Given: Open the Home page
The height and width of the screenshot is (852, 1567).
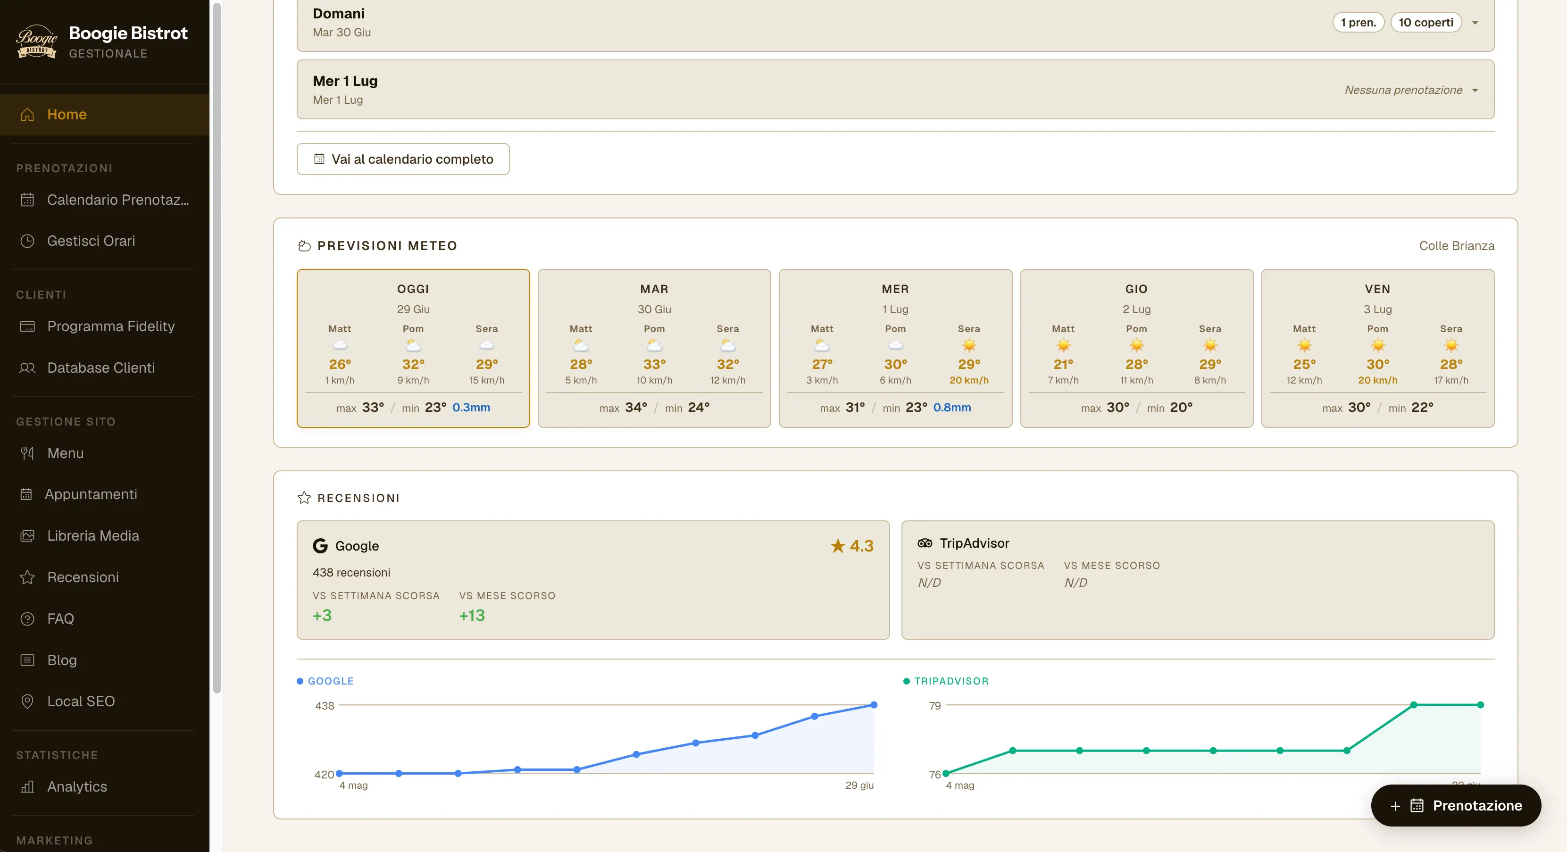Looking at the screenshot, I should [x=105, y=115].
